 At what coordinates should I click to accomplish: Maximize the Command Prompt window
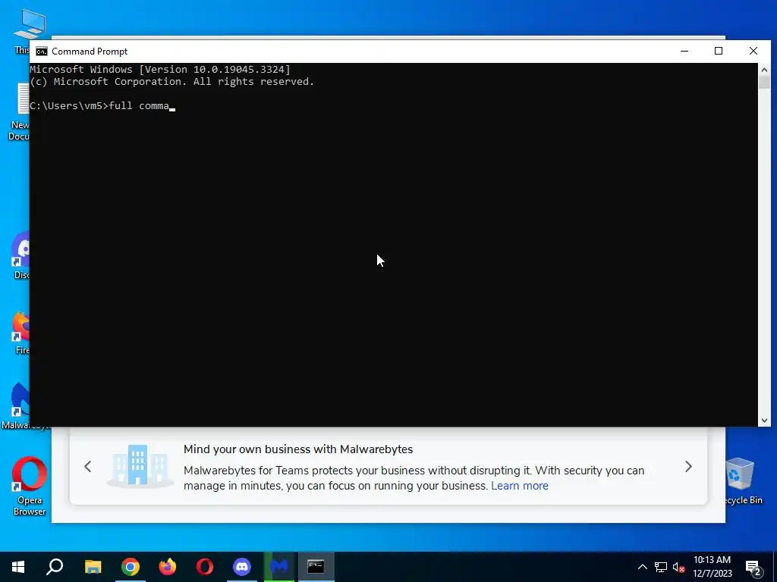(x=719, y=51)
